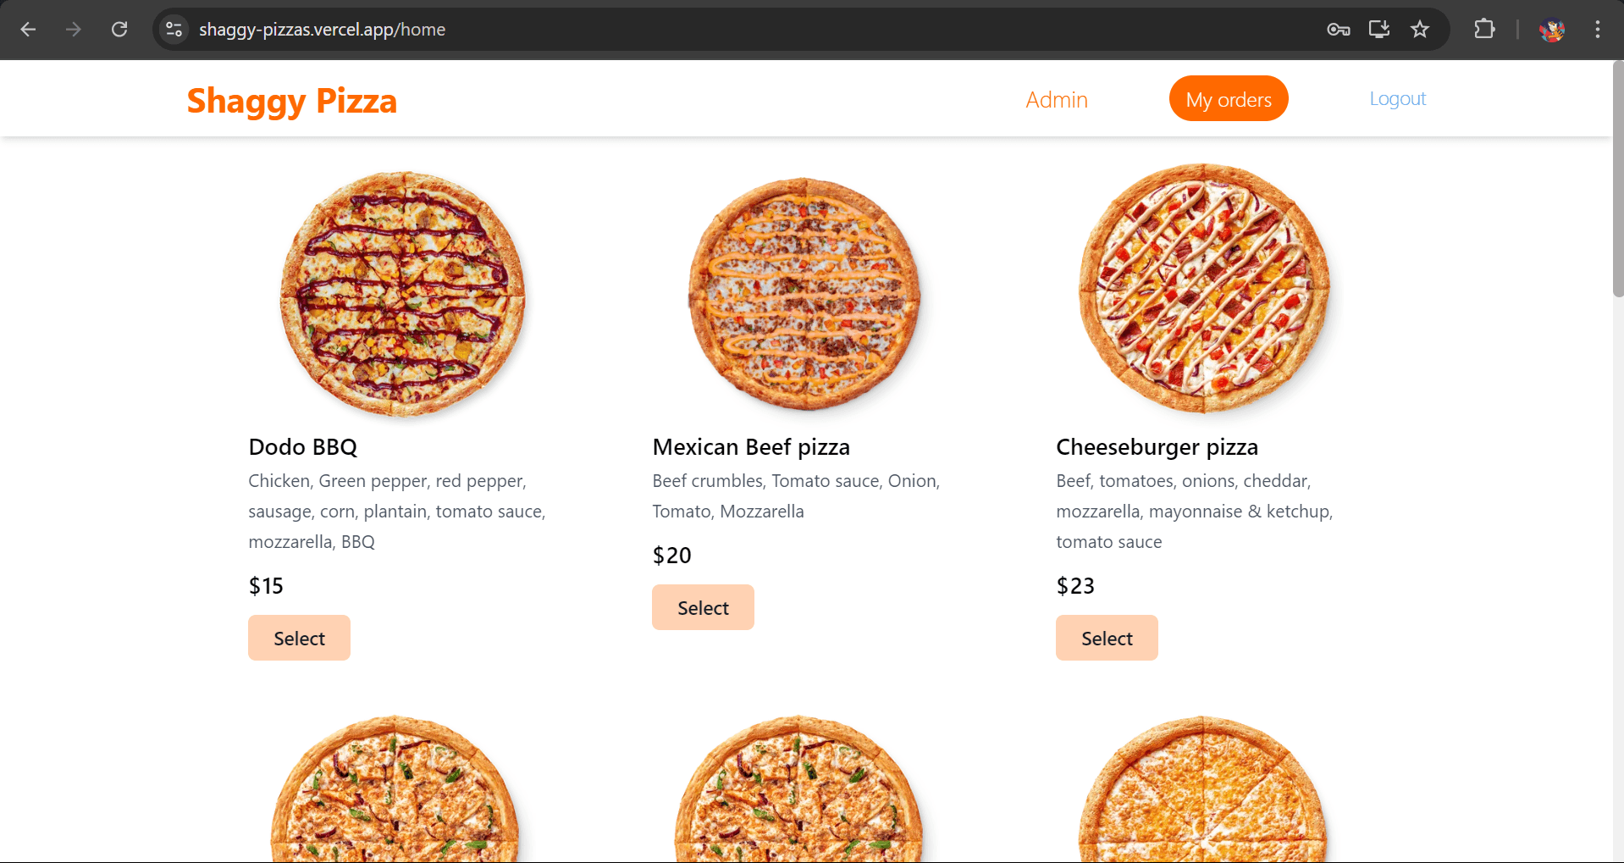
Task: Click the Shaggy Pizza logo
Action: tap(291, 101)
